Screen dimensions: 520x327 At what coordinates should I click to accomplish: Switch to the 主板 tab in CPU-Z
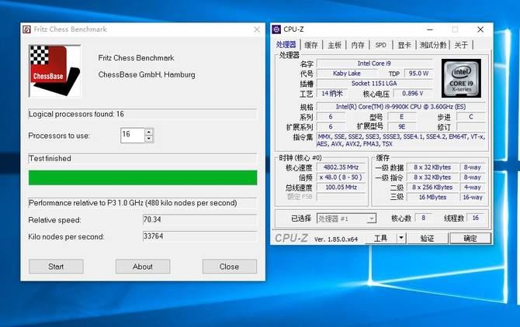(x=335, y=45)
